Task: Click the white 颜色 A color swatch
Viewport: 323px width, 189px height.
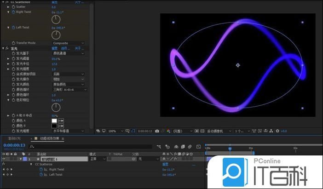Action: 54,120
